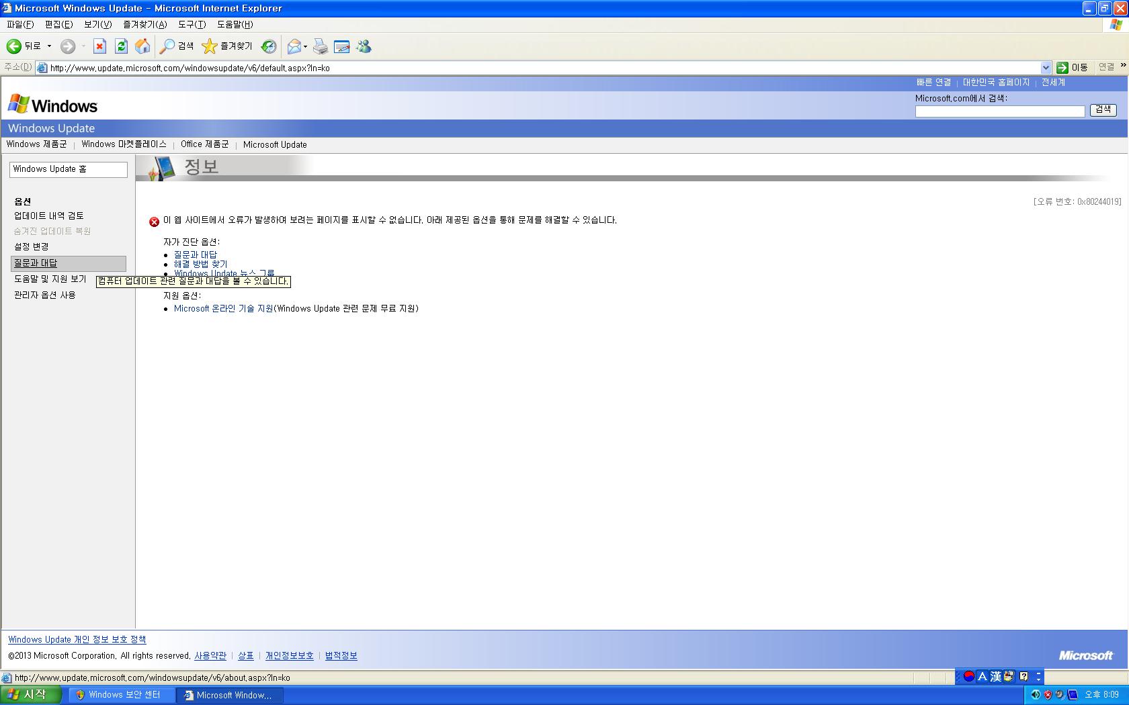The height and width of the screenshot is (705, 1129).
Task: Open Windows 마켓플레이스 navigation link
Action: click(124, 144)
